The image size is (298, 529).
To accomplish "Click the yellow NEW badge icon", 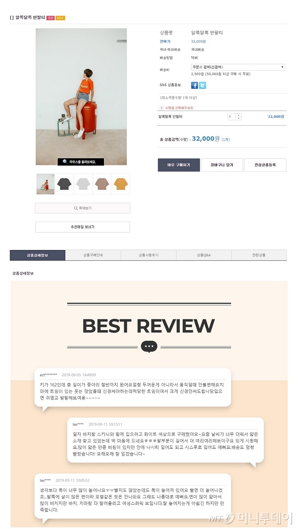I will point(61,18).
